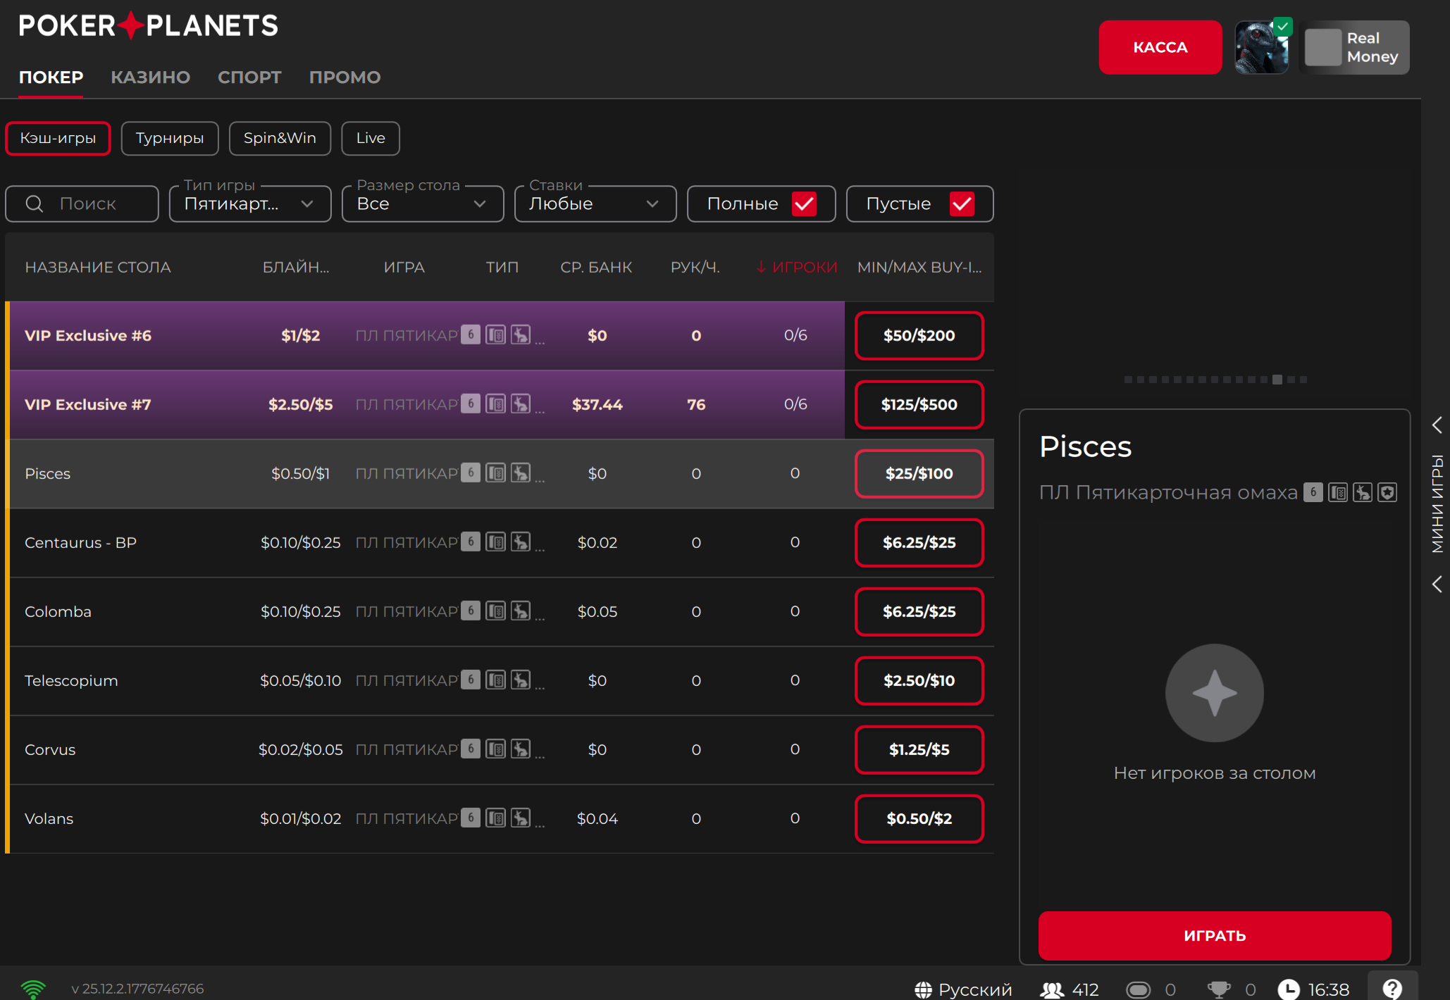Click the rabbit icon in the Corvus row
Image resolution: width=1450 pixels, height=1000 pixels.
click(521, 749)
